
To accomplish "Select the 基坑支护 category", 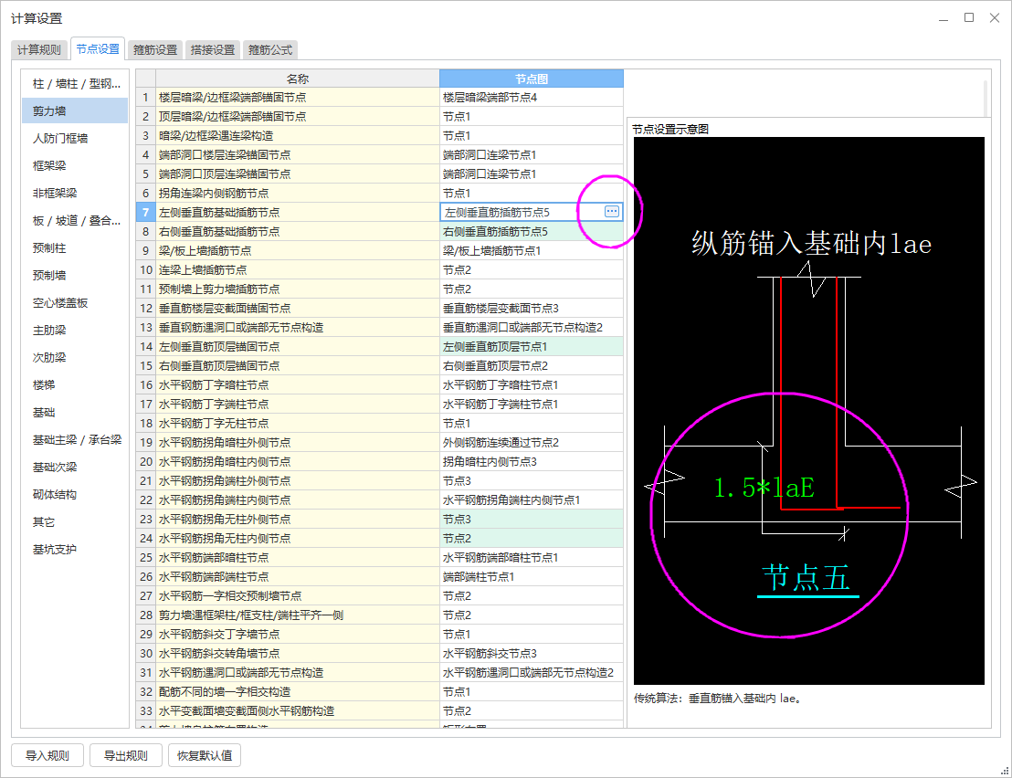I will (76, 549).
